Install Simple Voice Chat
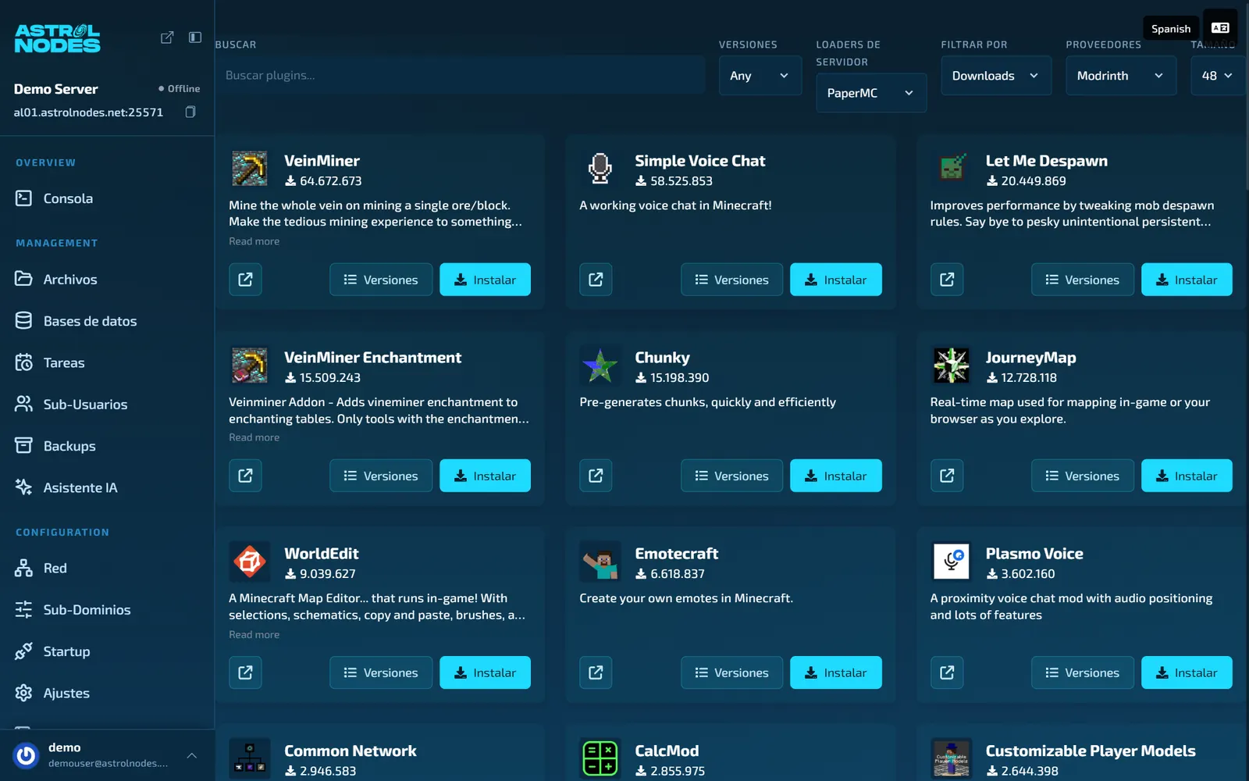This screenshot has width=1249, height=781. (836, 280)
